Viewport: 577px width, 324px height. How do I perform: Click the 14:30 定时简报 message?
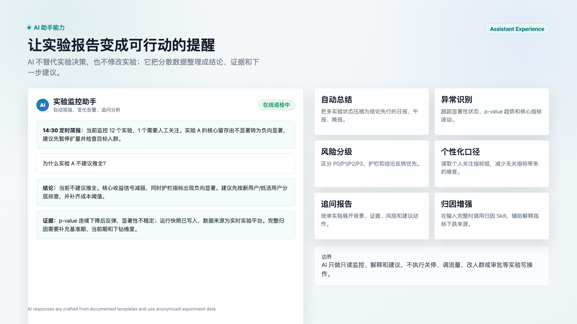pos(166,135)
